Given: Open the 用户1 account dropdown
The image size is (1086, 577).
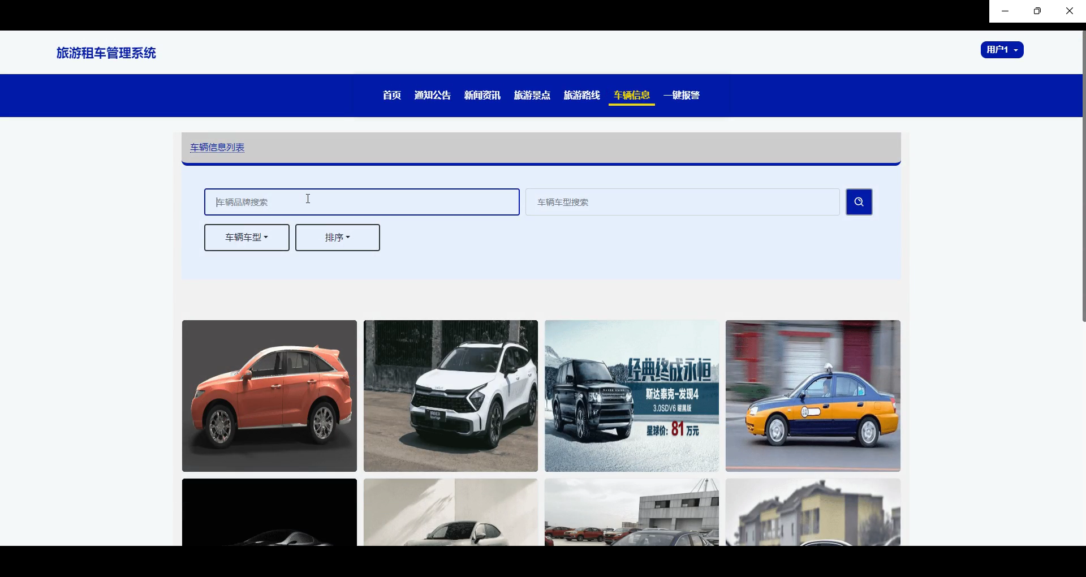Looking at the screenshot, I should pos(1002,50).
